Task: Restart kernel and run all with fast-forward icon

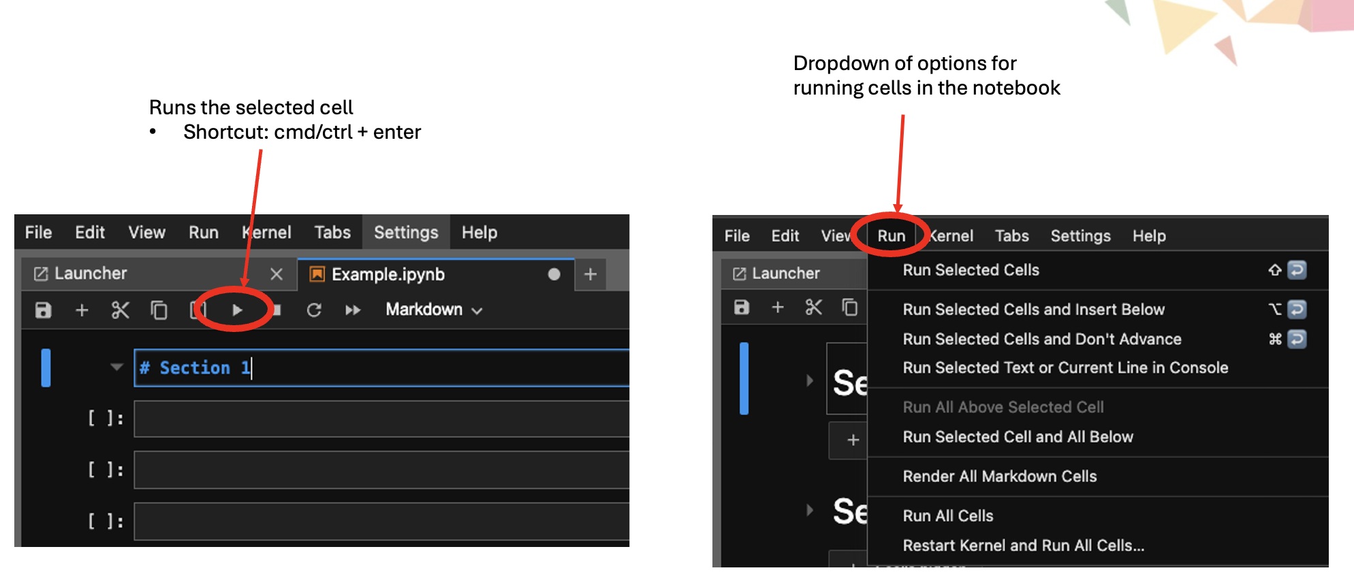Action: click(x=353, y=310)
